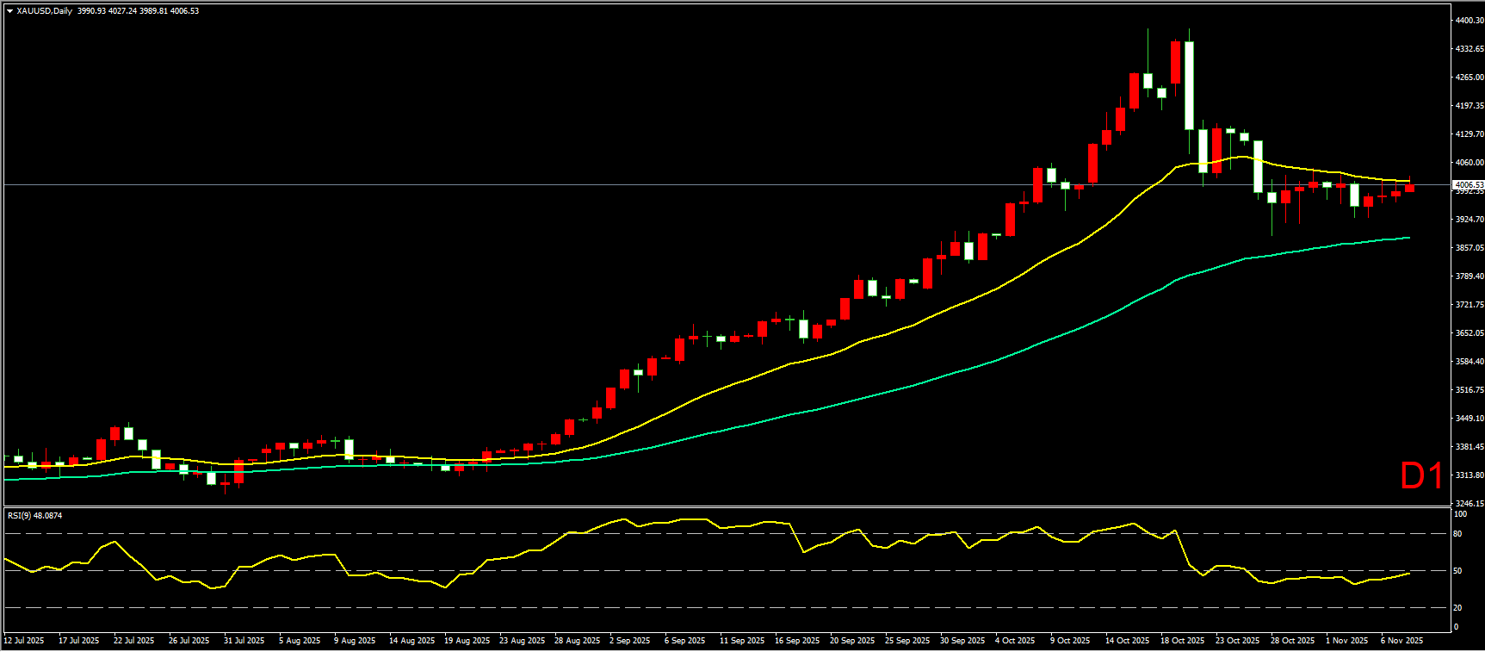Click the 18 Oct 2025 date label

[1182, 640]
